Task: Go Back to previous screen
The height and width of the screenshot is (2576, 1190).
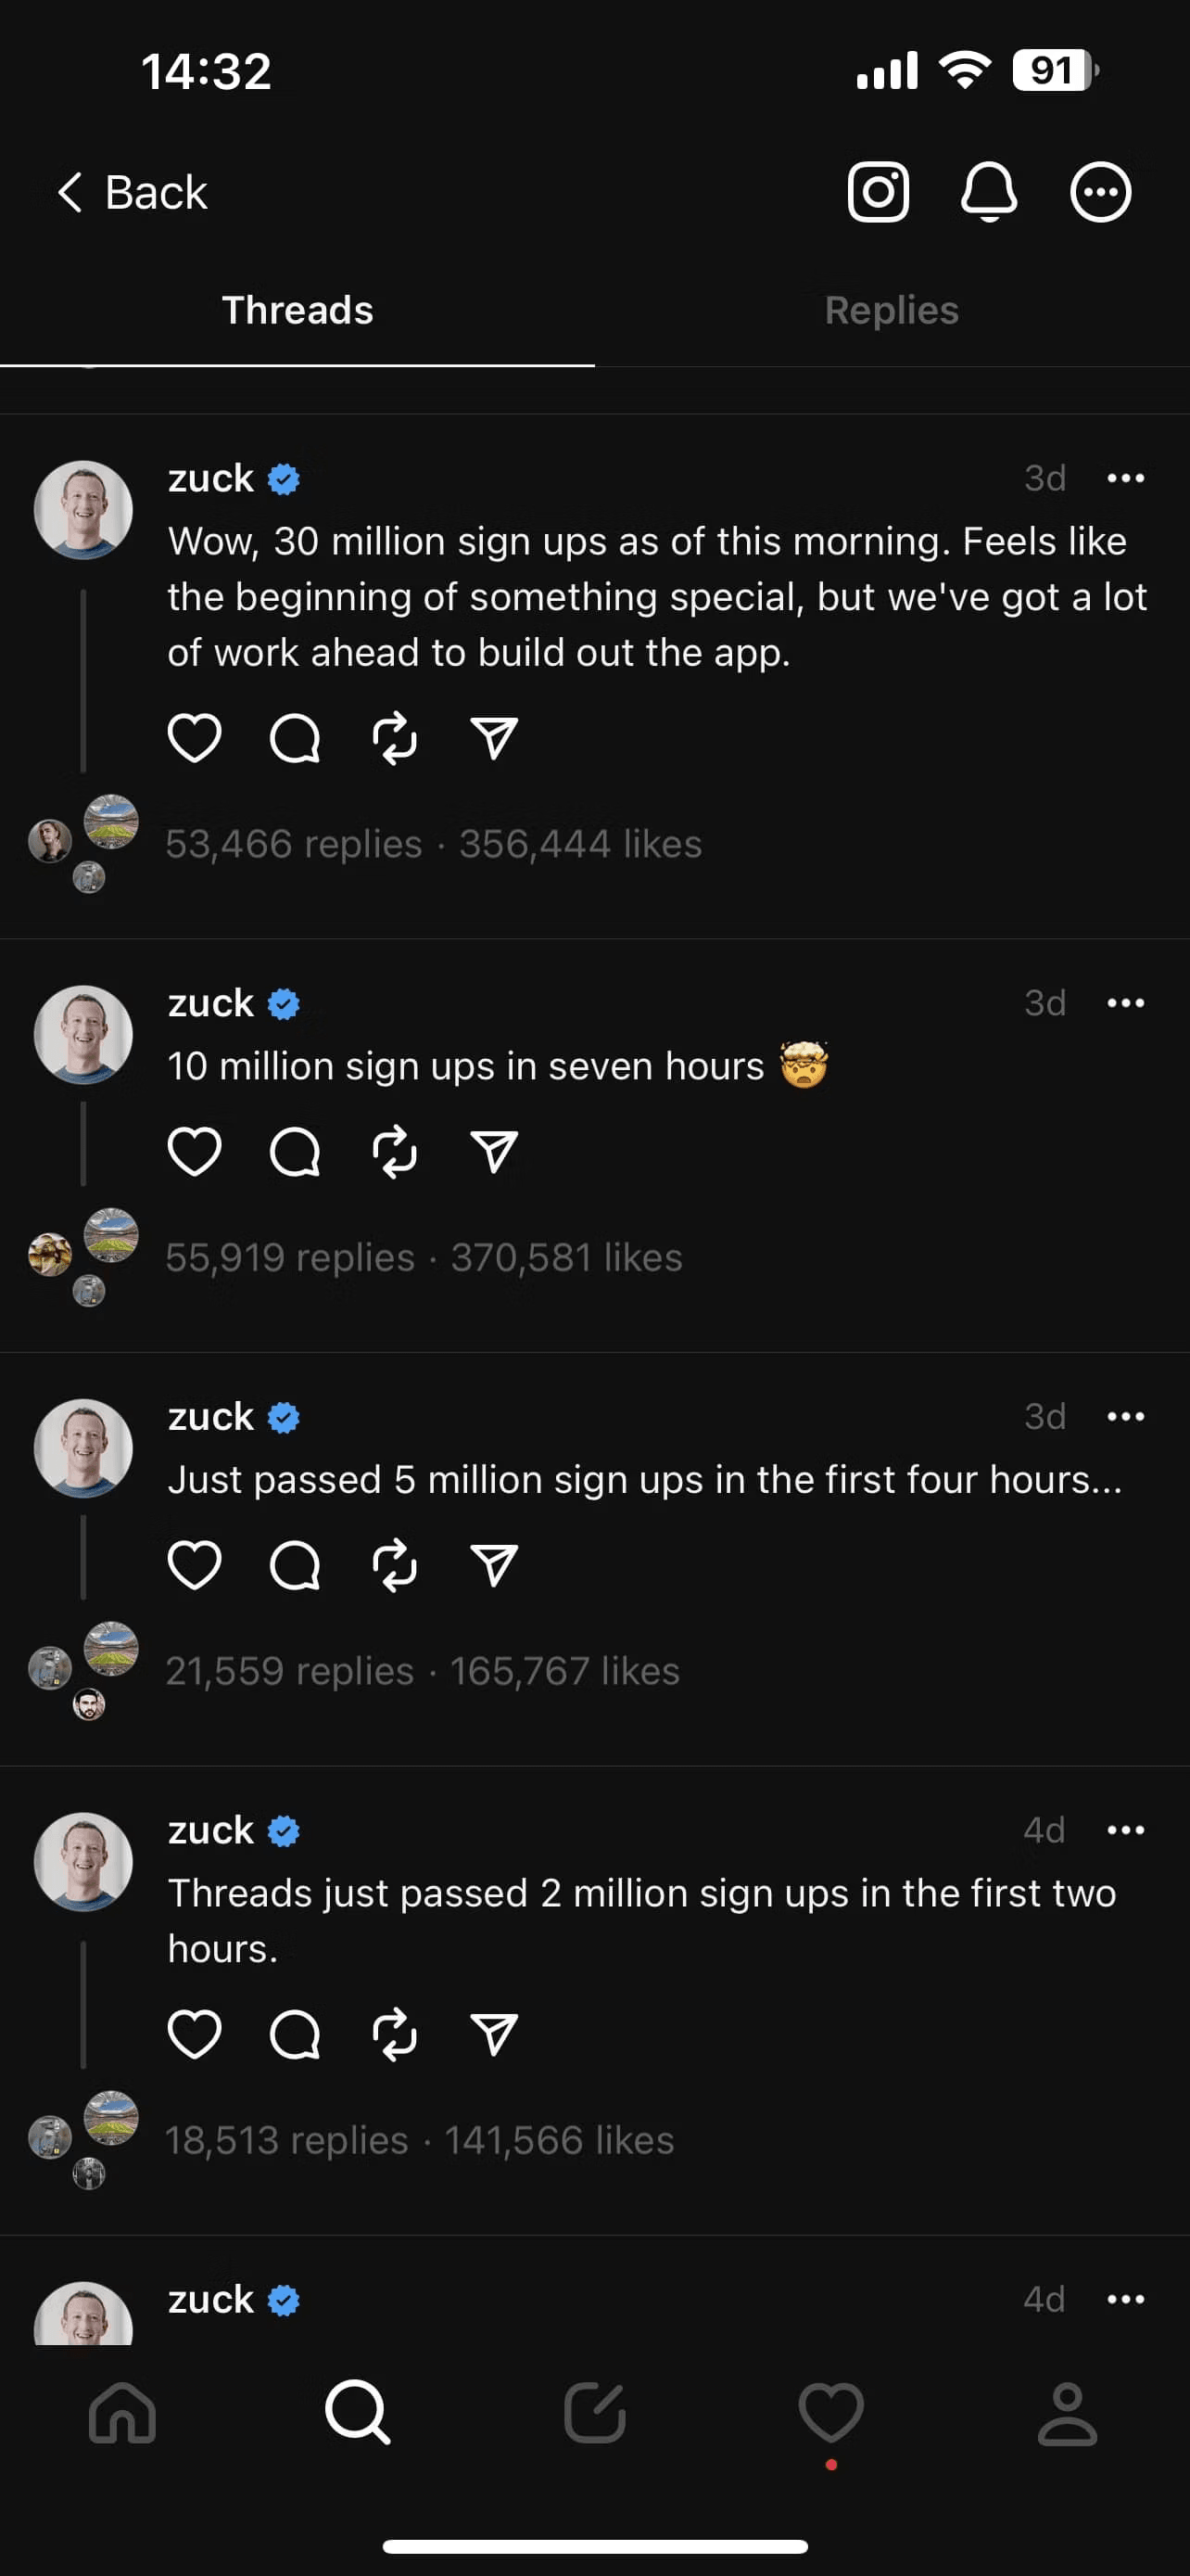Action: (x=132, y=192)
